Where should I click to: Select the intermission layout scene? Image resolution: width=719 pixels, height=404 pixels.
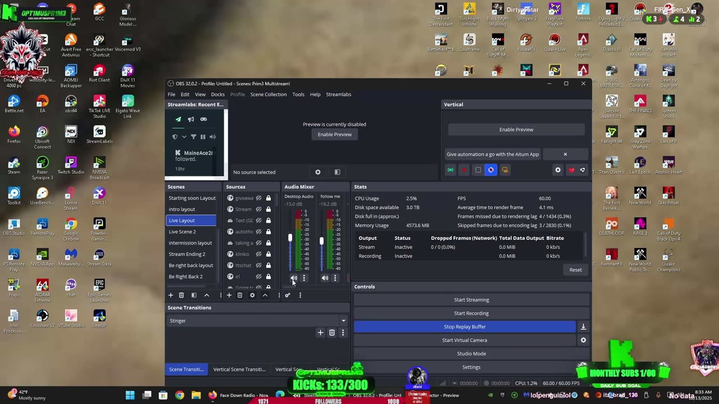pyautogui.click(x=191, y=243)
